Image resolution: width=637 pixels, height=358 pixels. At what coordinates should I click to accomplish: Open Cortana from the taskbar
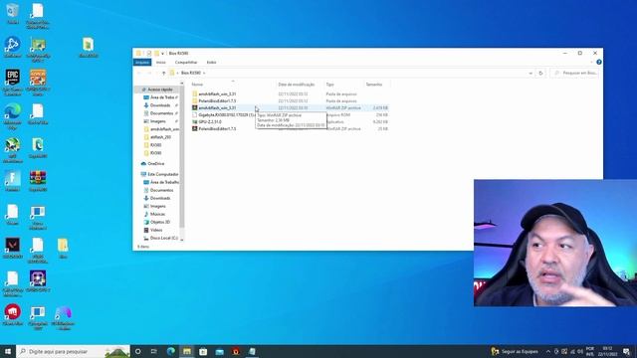point(138,351)
